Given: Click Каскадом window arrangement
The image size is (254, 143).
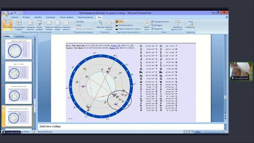Looking at the screenshot, I should [x=156, y=25].
